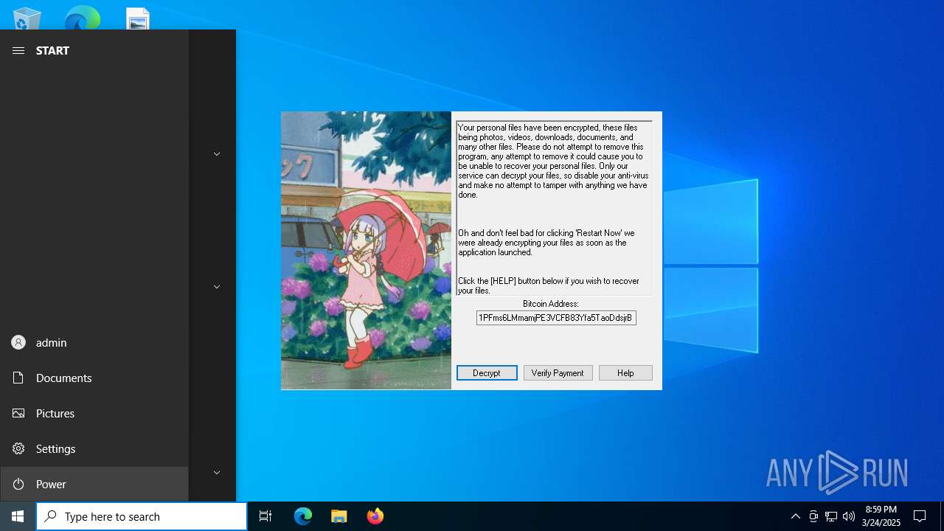Screen dimensions: 944x531
Task: Click the 'Bitcoin Address:' label
Action: point(551,304)
